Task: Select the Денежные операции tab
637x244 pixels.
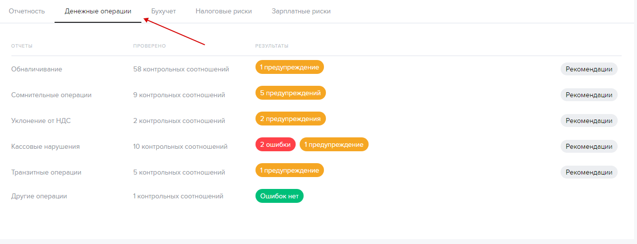Action: [x=98, y=11]
